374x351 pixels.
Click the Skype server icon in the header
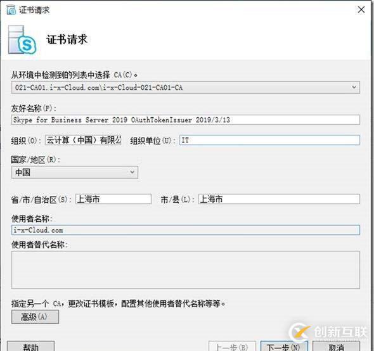tap(22, 40)
